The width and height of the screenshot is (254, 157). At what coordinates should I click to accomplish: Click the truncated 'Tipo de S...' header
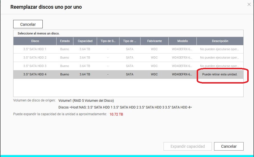108,41
